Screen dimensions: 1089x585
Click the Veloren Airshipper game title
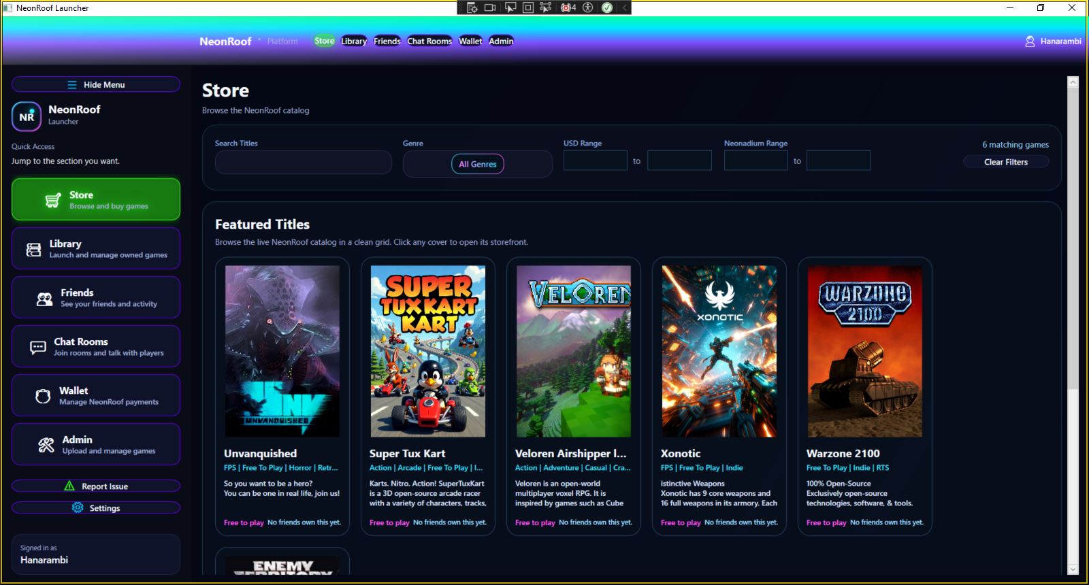570,454
